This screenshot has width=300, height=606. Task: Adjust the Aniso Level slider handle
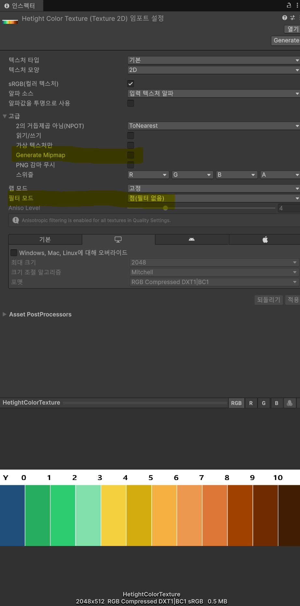pos(165,208)
